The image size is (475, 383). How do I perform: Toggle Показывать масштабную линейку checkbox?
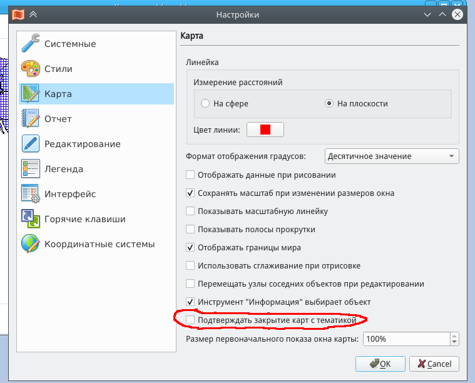point(191,212)
